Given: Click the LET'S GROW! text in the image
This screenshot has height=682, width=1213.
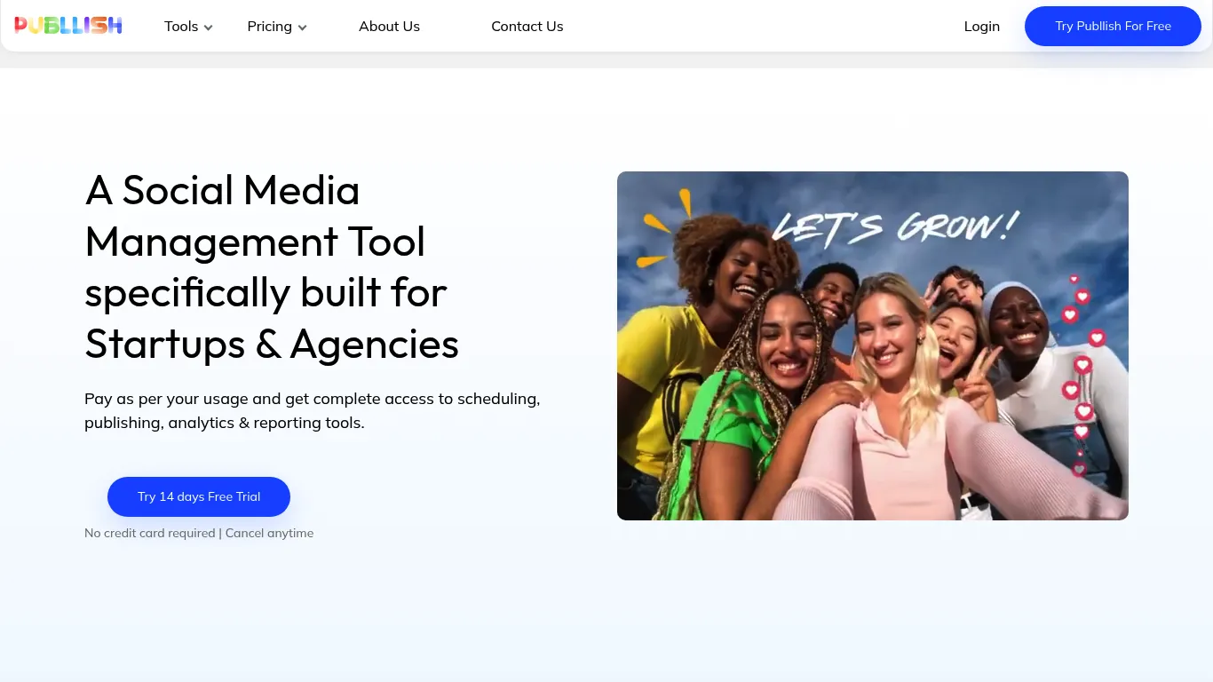Looking at the screenshot, I should [x=894, y=227].
